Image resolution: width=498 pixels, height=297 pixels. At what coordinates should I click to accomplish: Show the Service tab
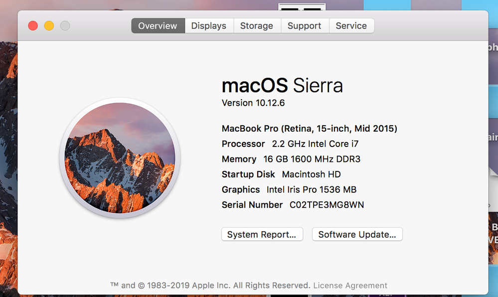pos(351,26)
